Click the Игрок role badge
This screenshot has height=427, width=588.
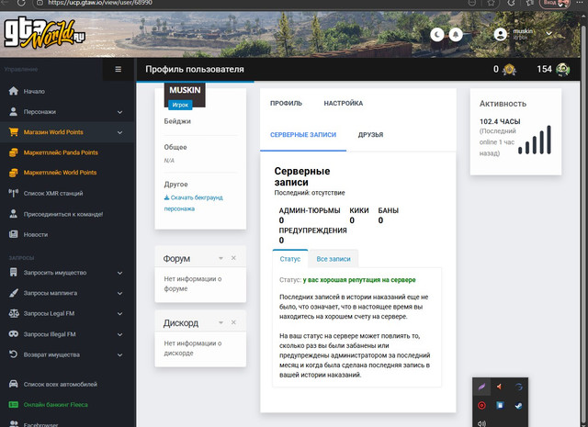pyautogui.click(x=180, y=105)
